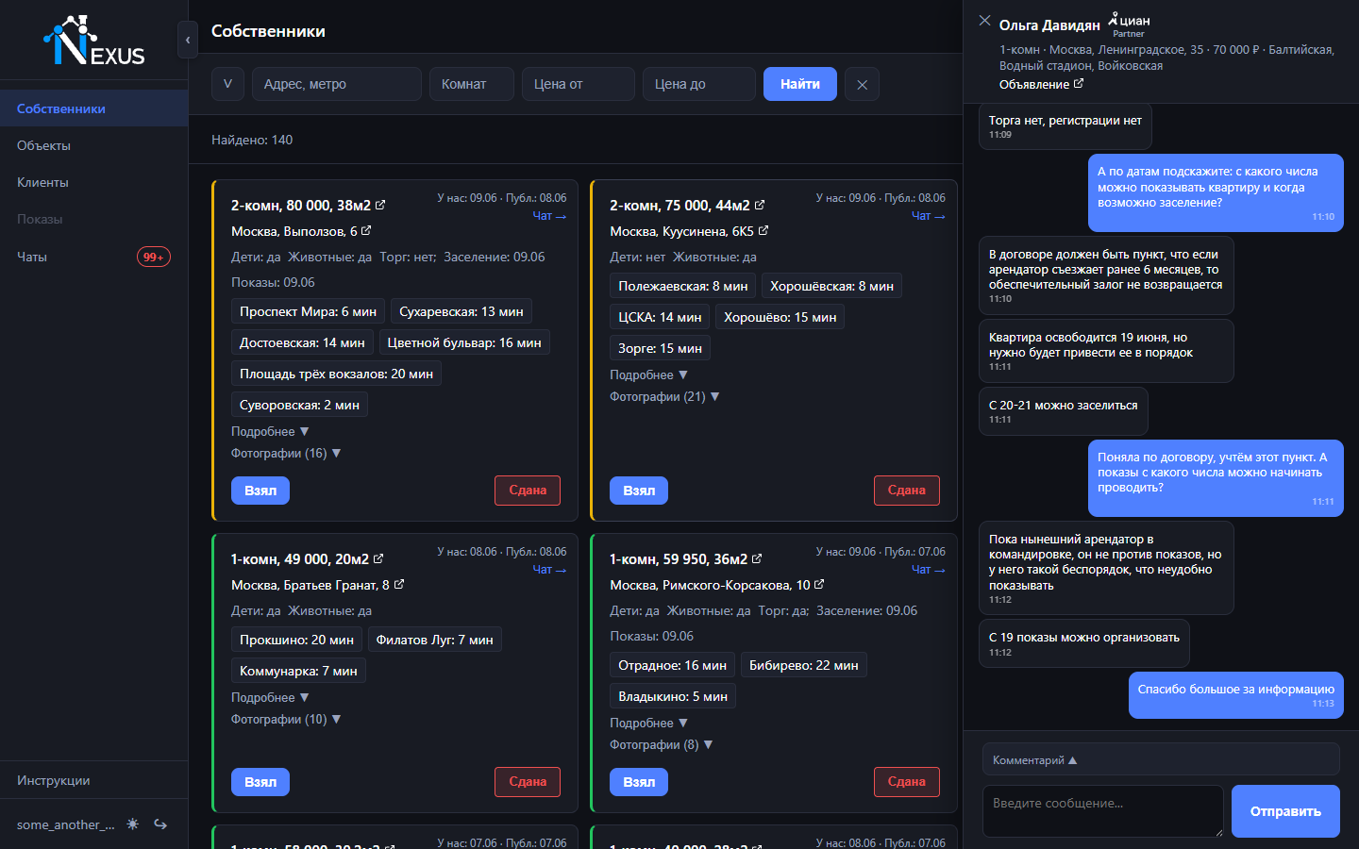Toggle the light/dark theme sun icon
This screenshot has width=1359, height=849.
point(133,824)
